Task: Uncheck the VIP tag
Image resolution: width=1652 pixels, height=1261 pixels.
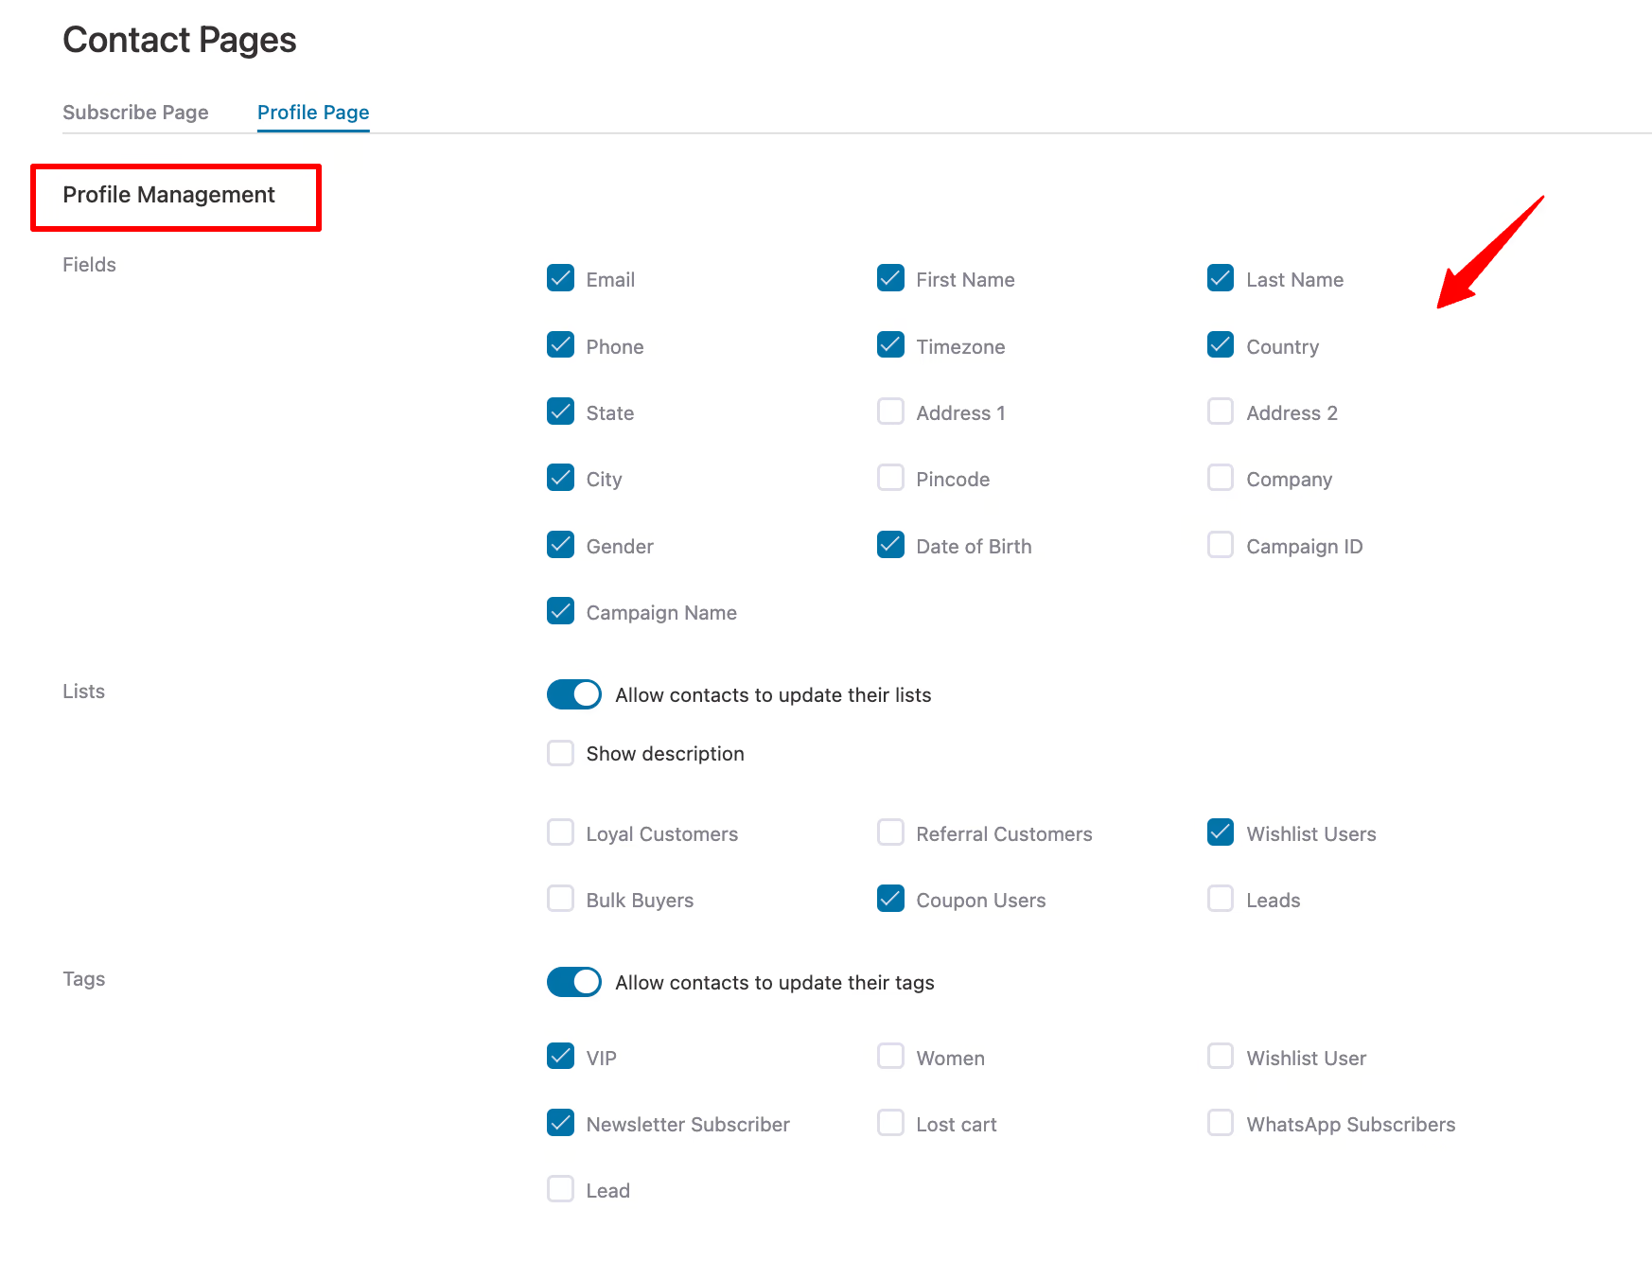Action: (x=560, y=1057)
